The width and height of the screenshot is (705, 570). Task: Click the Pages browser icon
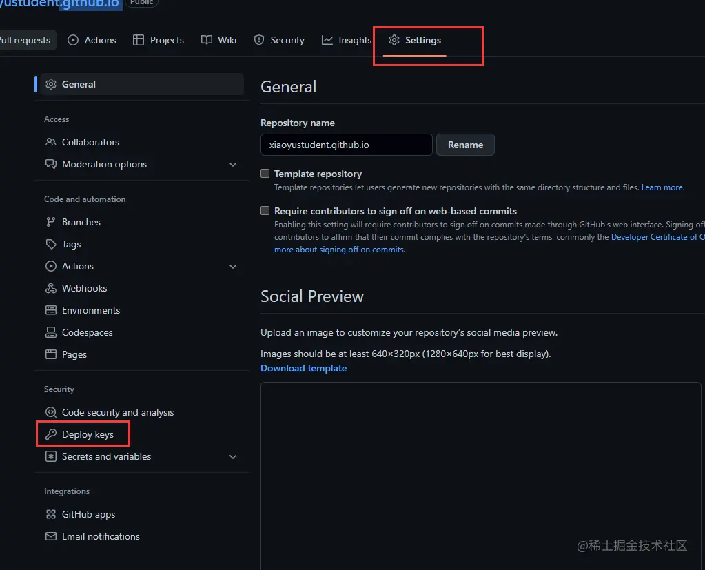point(51,354)
